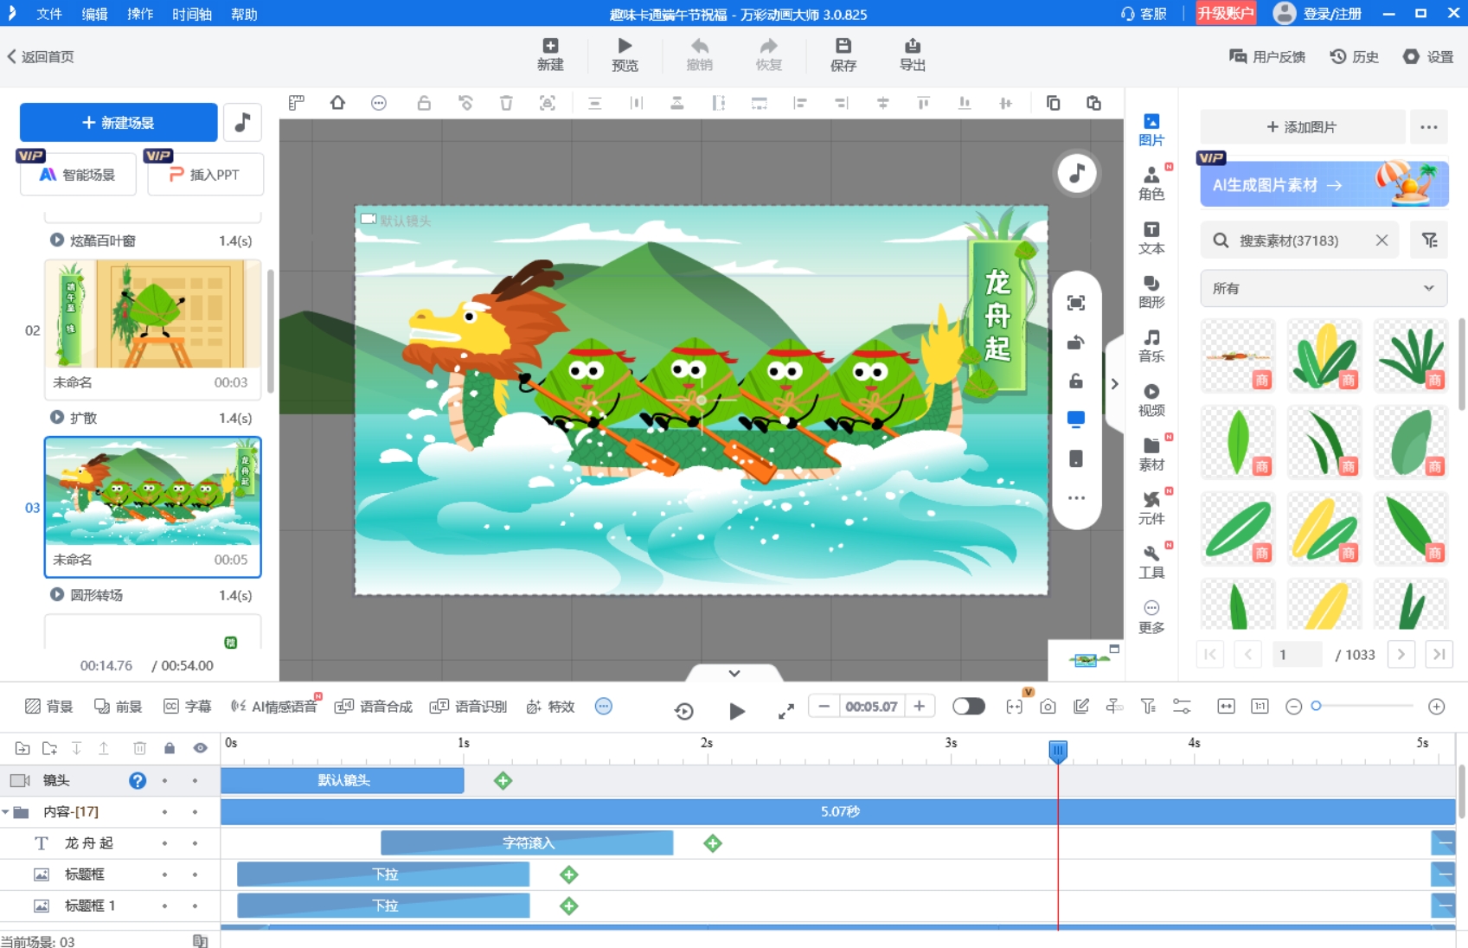Open the 角色 (character) panel
This screenshot has height=948, width=1468.
tap(1151, 183)
